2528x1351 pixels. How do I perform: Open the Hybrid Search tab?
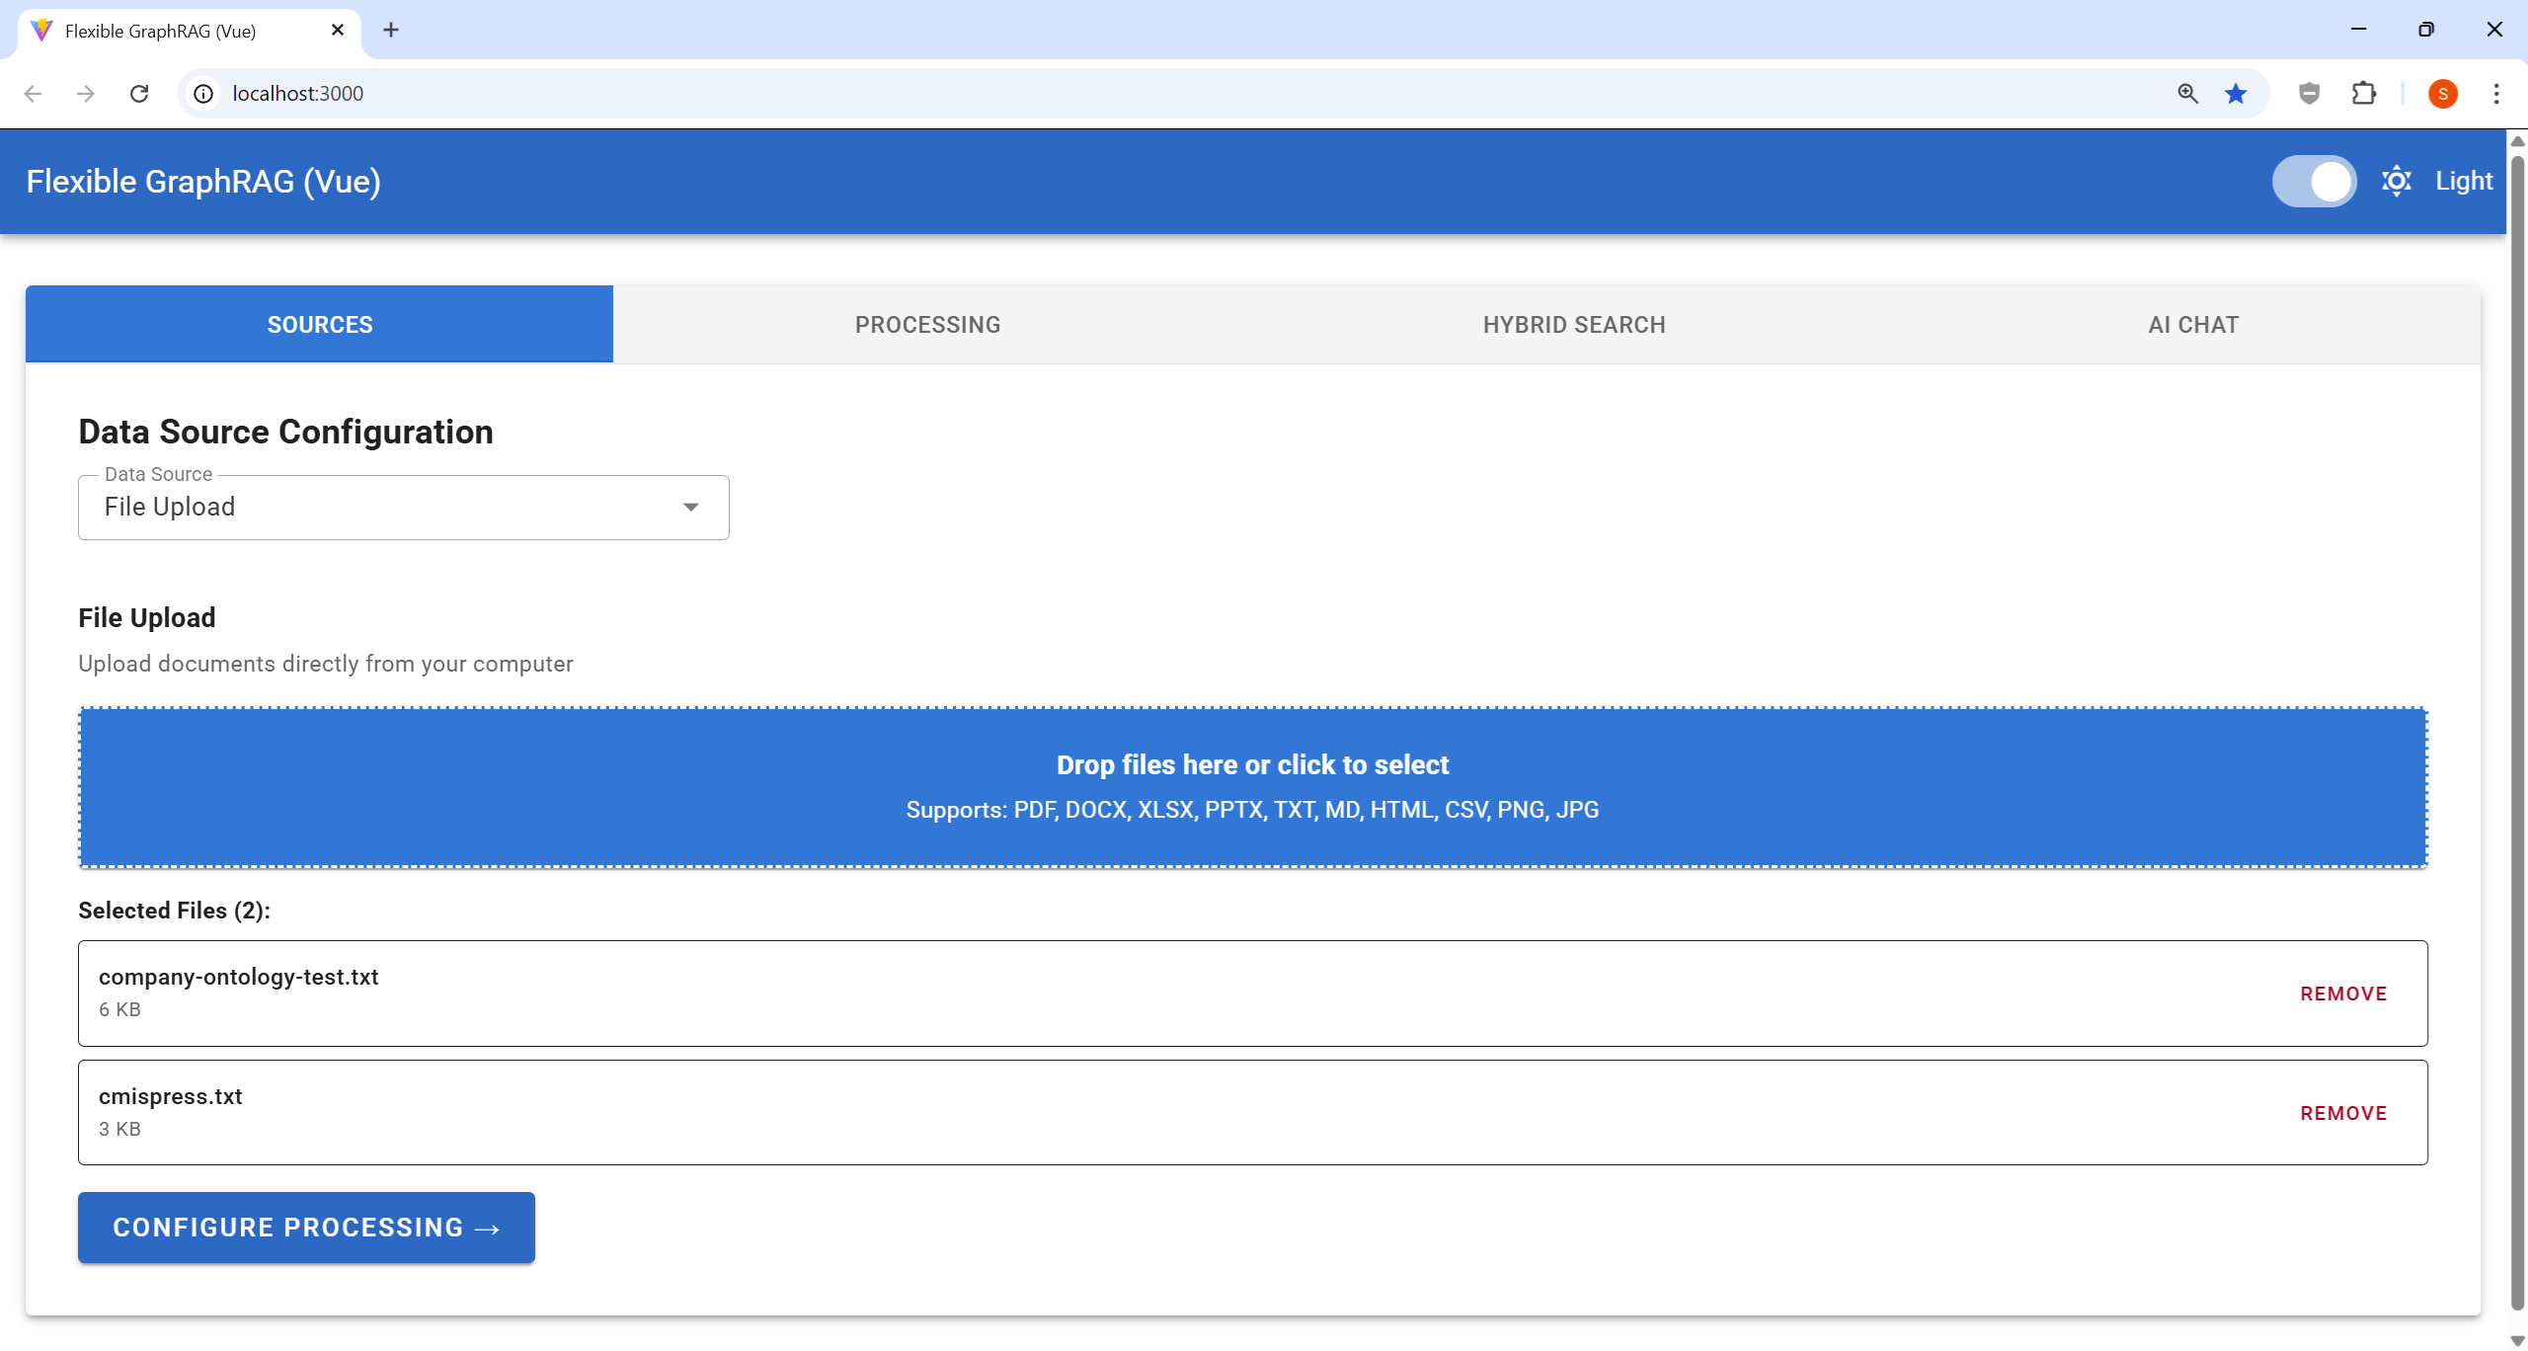[1574, 325]
